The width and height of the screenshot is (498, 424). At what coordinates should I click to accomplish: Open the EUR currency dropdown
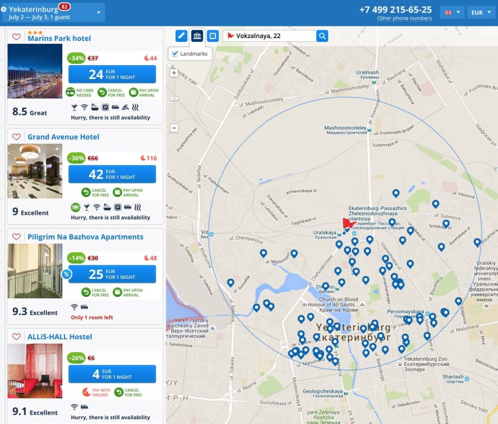(x=481, y=13)
